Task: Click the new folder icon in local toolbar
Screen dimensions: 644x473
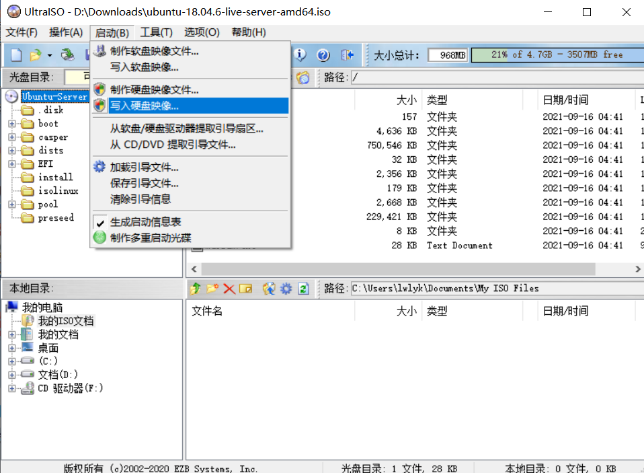Action: pyautogui.click(x=212, y=289)
